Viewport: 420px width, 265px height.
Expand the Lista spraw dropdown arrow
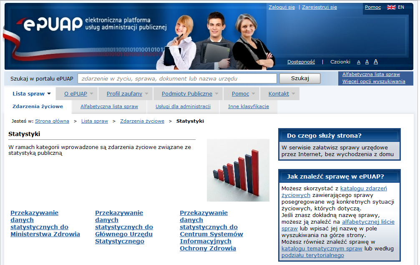(x=49, y=93)
